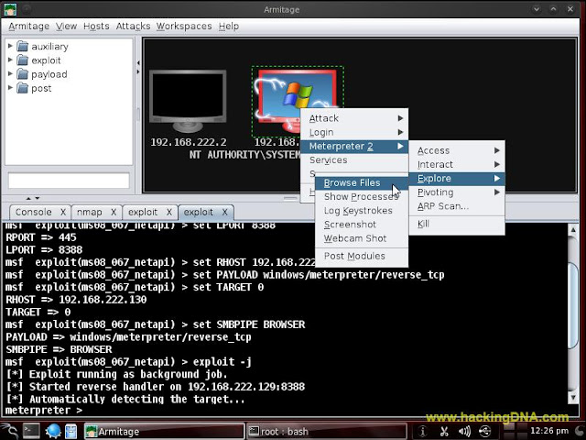Image resolution: width=586 pixels, height=440 pixels.
Task: Open the Attacks menu
Action: (x=133, y=27)
